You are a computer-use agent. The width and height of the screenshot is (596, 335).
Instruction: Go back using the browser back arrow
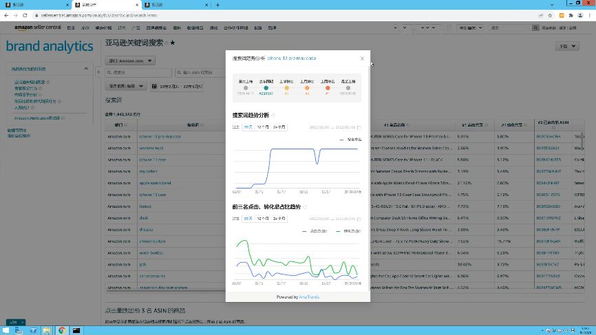click(x=6, y=16)
